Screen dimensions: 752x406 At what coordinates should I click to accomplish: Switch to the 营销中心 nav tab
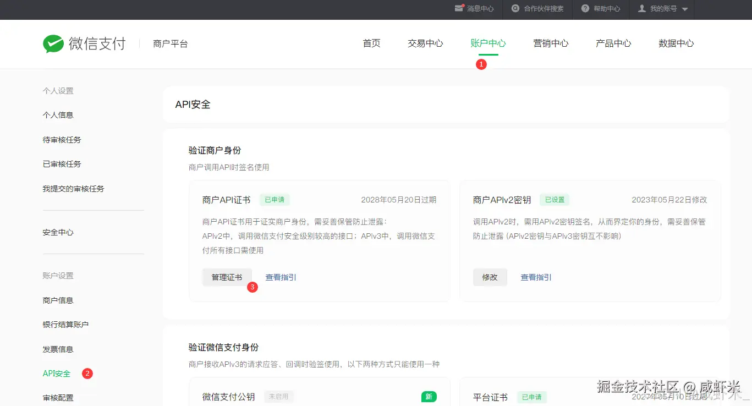(x=551, y=43)
